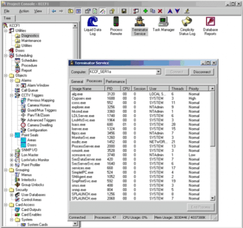Select the alg.exe process row
243x228 pixels.
[140, 94]
